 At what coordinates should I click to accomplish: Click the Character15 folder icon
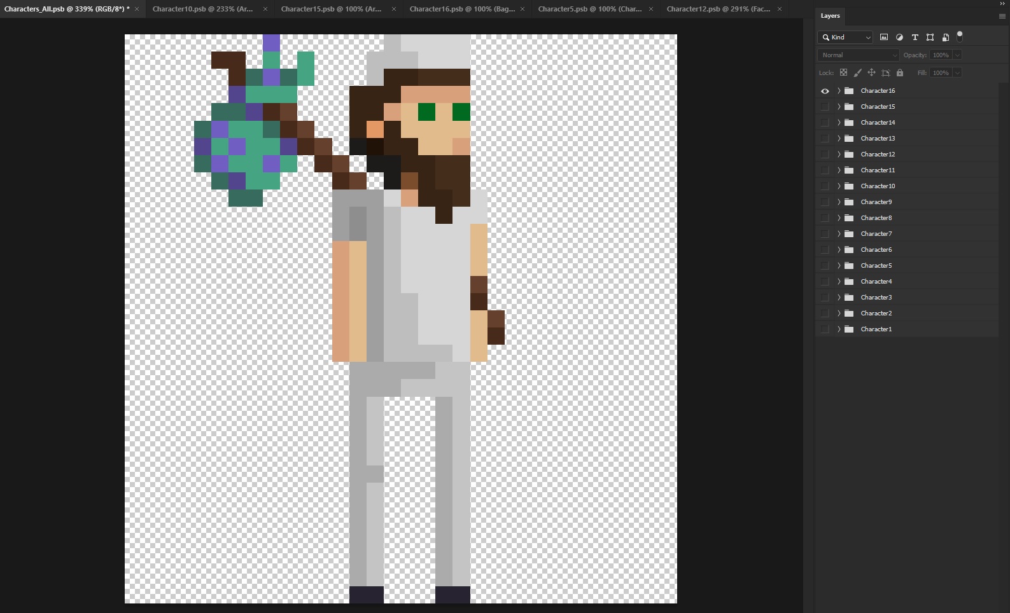pos(849,107)
